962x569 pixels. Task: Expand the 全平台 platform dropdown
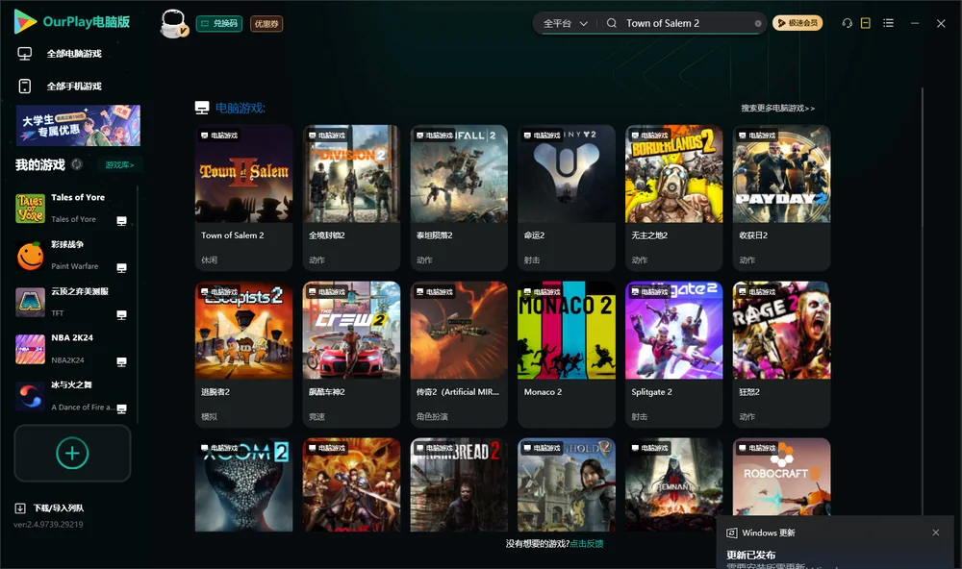(565, 23)
